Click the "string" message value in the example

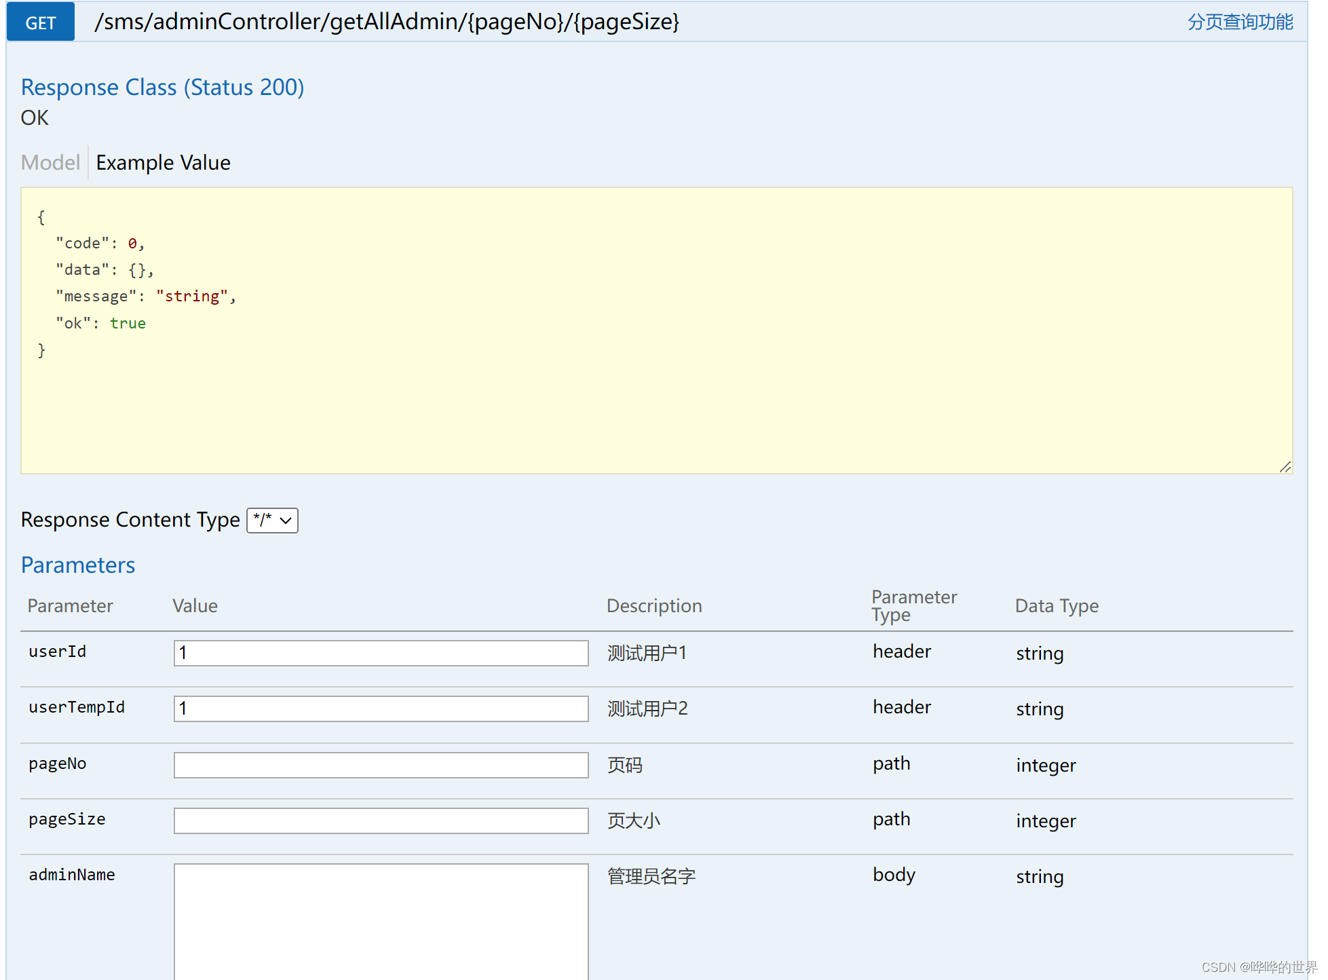point(192,297)
